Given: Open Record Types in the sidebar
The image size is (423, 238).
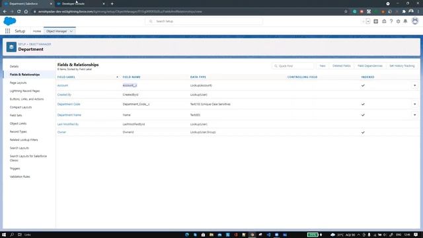Looking at the screenshot, I should pos(18,132).
